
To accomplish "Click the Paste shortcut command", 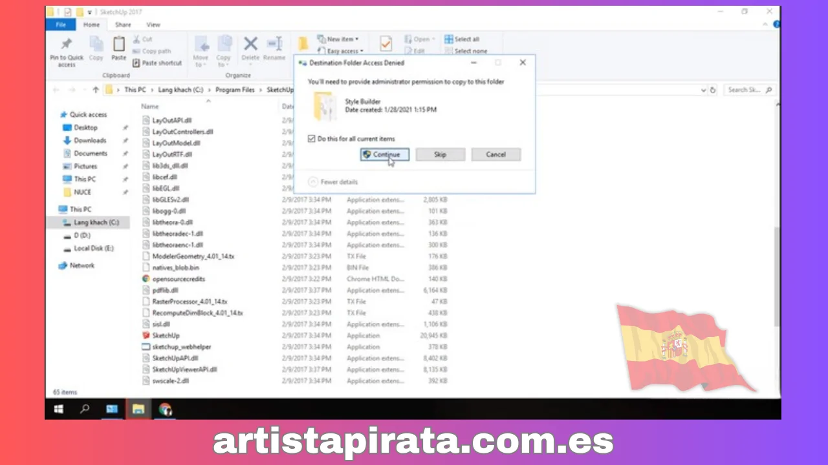I will click(157, 63).
